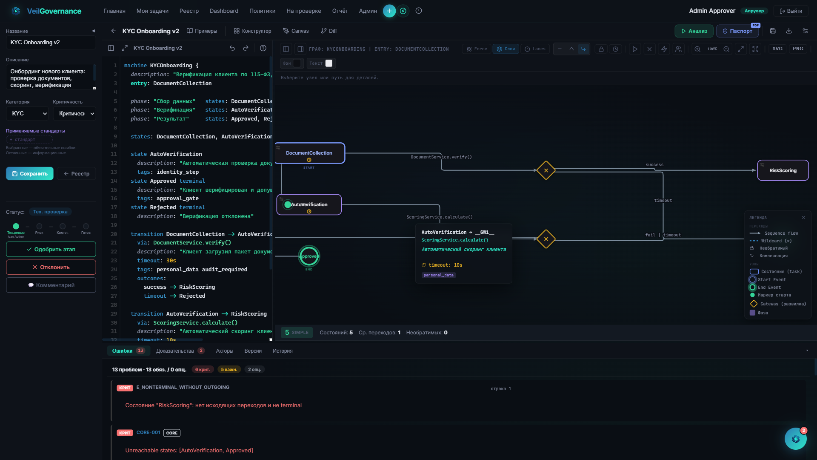Undo last editor change
This screenshot has height=460, width=817.
click(x=232, y=48)
